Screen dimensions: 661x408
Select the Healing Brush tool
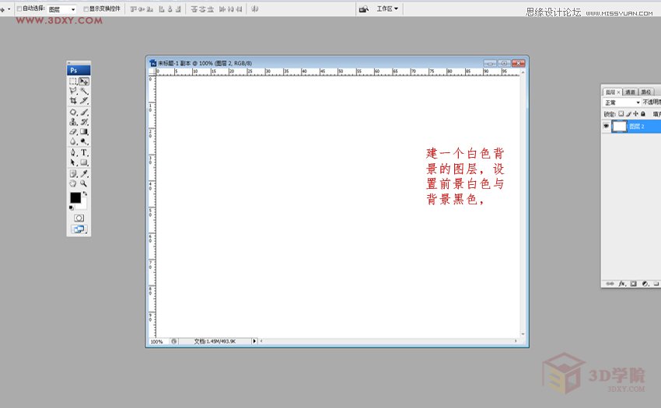tap(73, 112)
